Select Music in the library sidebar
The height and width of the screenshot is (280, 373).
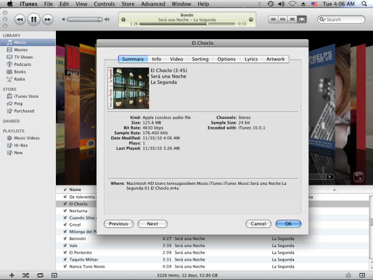tap(28, 42)
